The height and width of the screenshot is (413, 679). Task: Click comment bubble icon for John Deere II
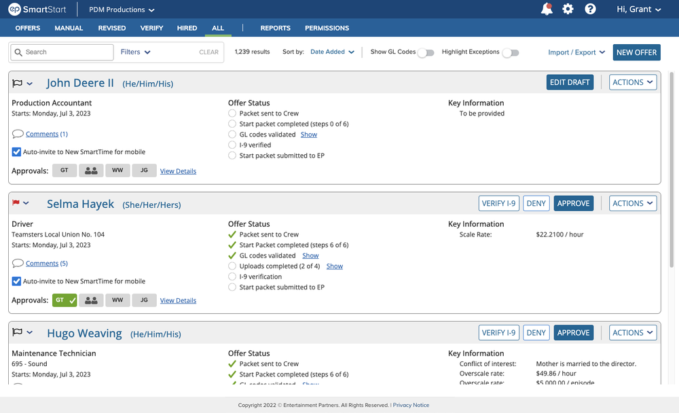tap(18, 134)
